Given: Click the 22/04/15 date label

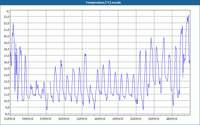Looking at the screenshot, I should coord(136,119).
